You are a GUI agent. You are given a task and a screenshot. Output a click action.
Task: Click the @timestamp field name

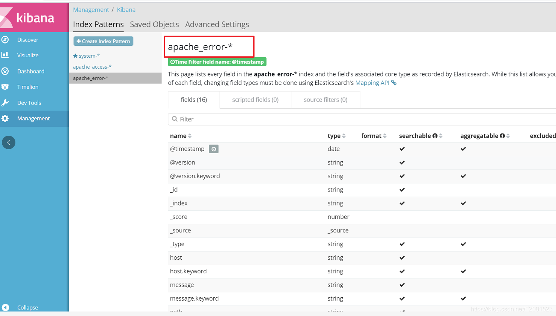click(187, 149)
